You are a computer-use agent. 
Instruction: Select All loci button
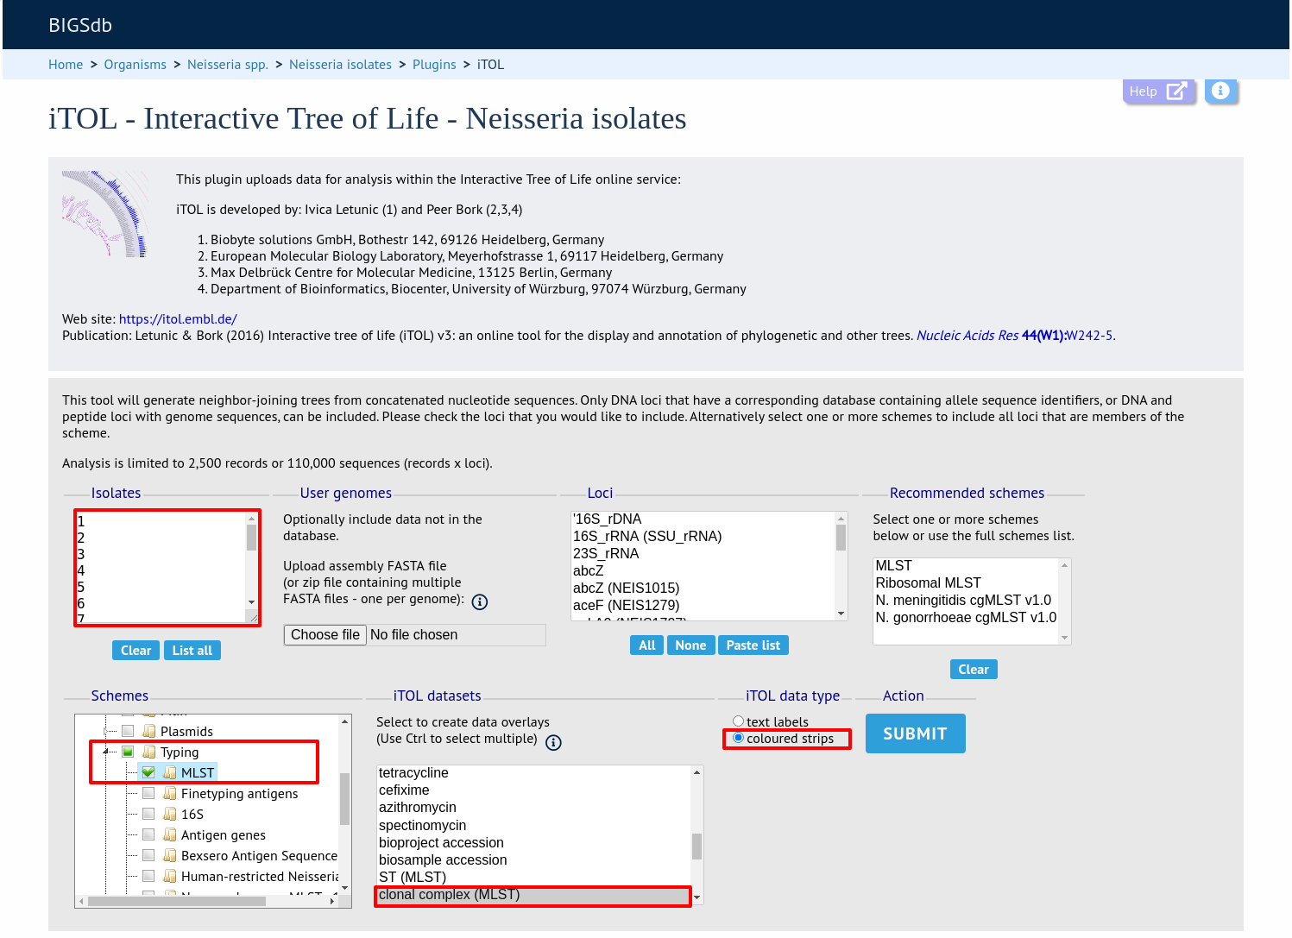tap(647, 645)
